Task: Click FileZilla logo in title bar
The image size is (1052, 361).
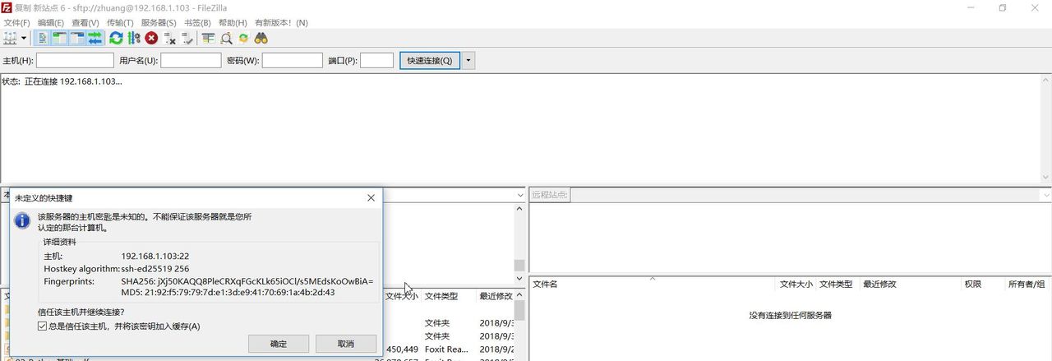Action: coord(7,7)
